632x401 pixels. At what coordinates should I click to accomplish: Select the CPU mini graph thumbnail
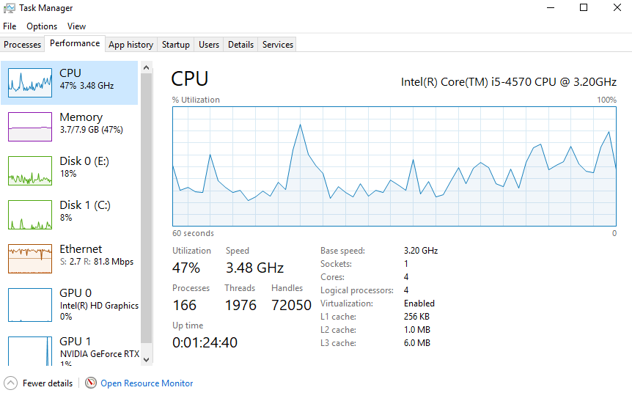click(x=30, y=83)
